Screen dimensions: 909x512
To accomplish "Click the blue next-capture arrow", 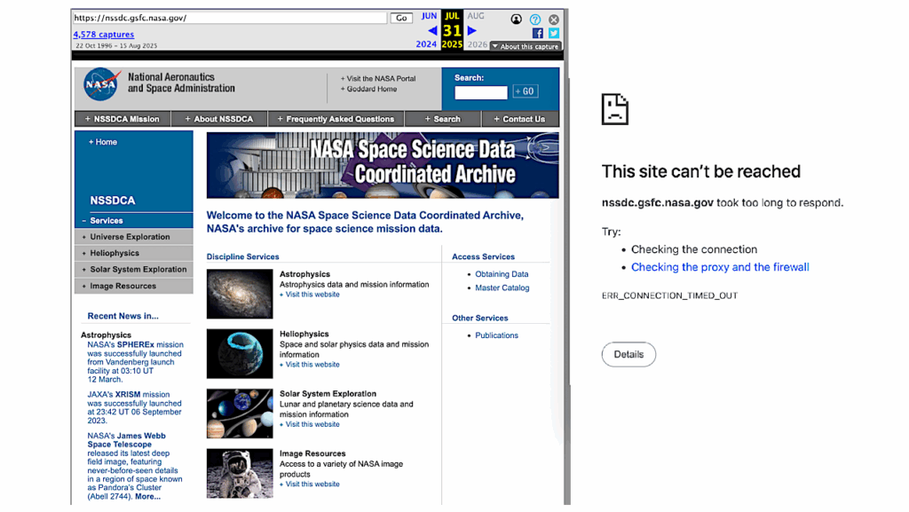I will (471, 29).
